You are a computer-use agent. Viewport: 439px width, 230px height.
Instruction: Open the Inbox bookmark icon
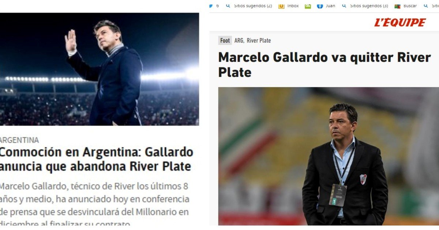[281, 6]
